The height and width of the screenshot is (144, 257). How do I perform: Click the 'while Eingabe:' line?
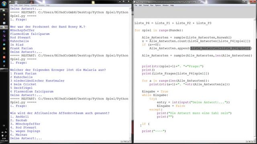tap(155, 95)
